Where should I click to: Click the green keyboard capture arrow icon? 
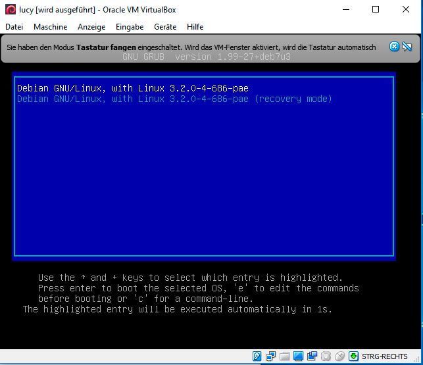[353, 356]
